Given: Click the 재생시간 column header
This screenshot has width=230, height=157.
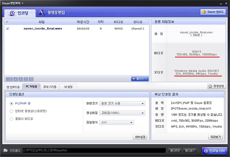Looking at the screenshot, I should pos(83,22).
